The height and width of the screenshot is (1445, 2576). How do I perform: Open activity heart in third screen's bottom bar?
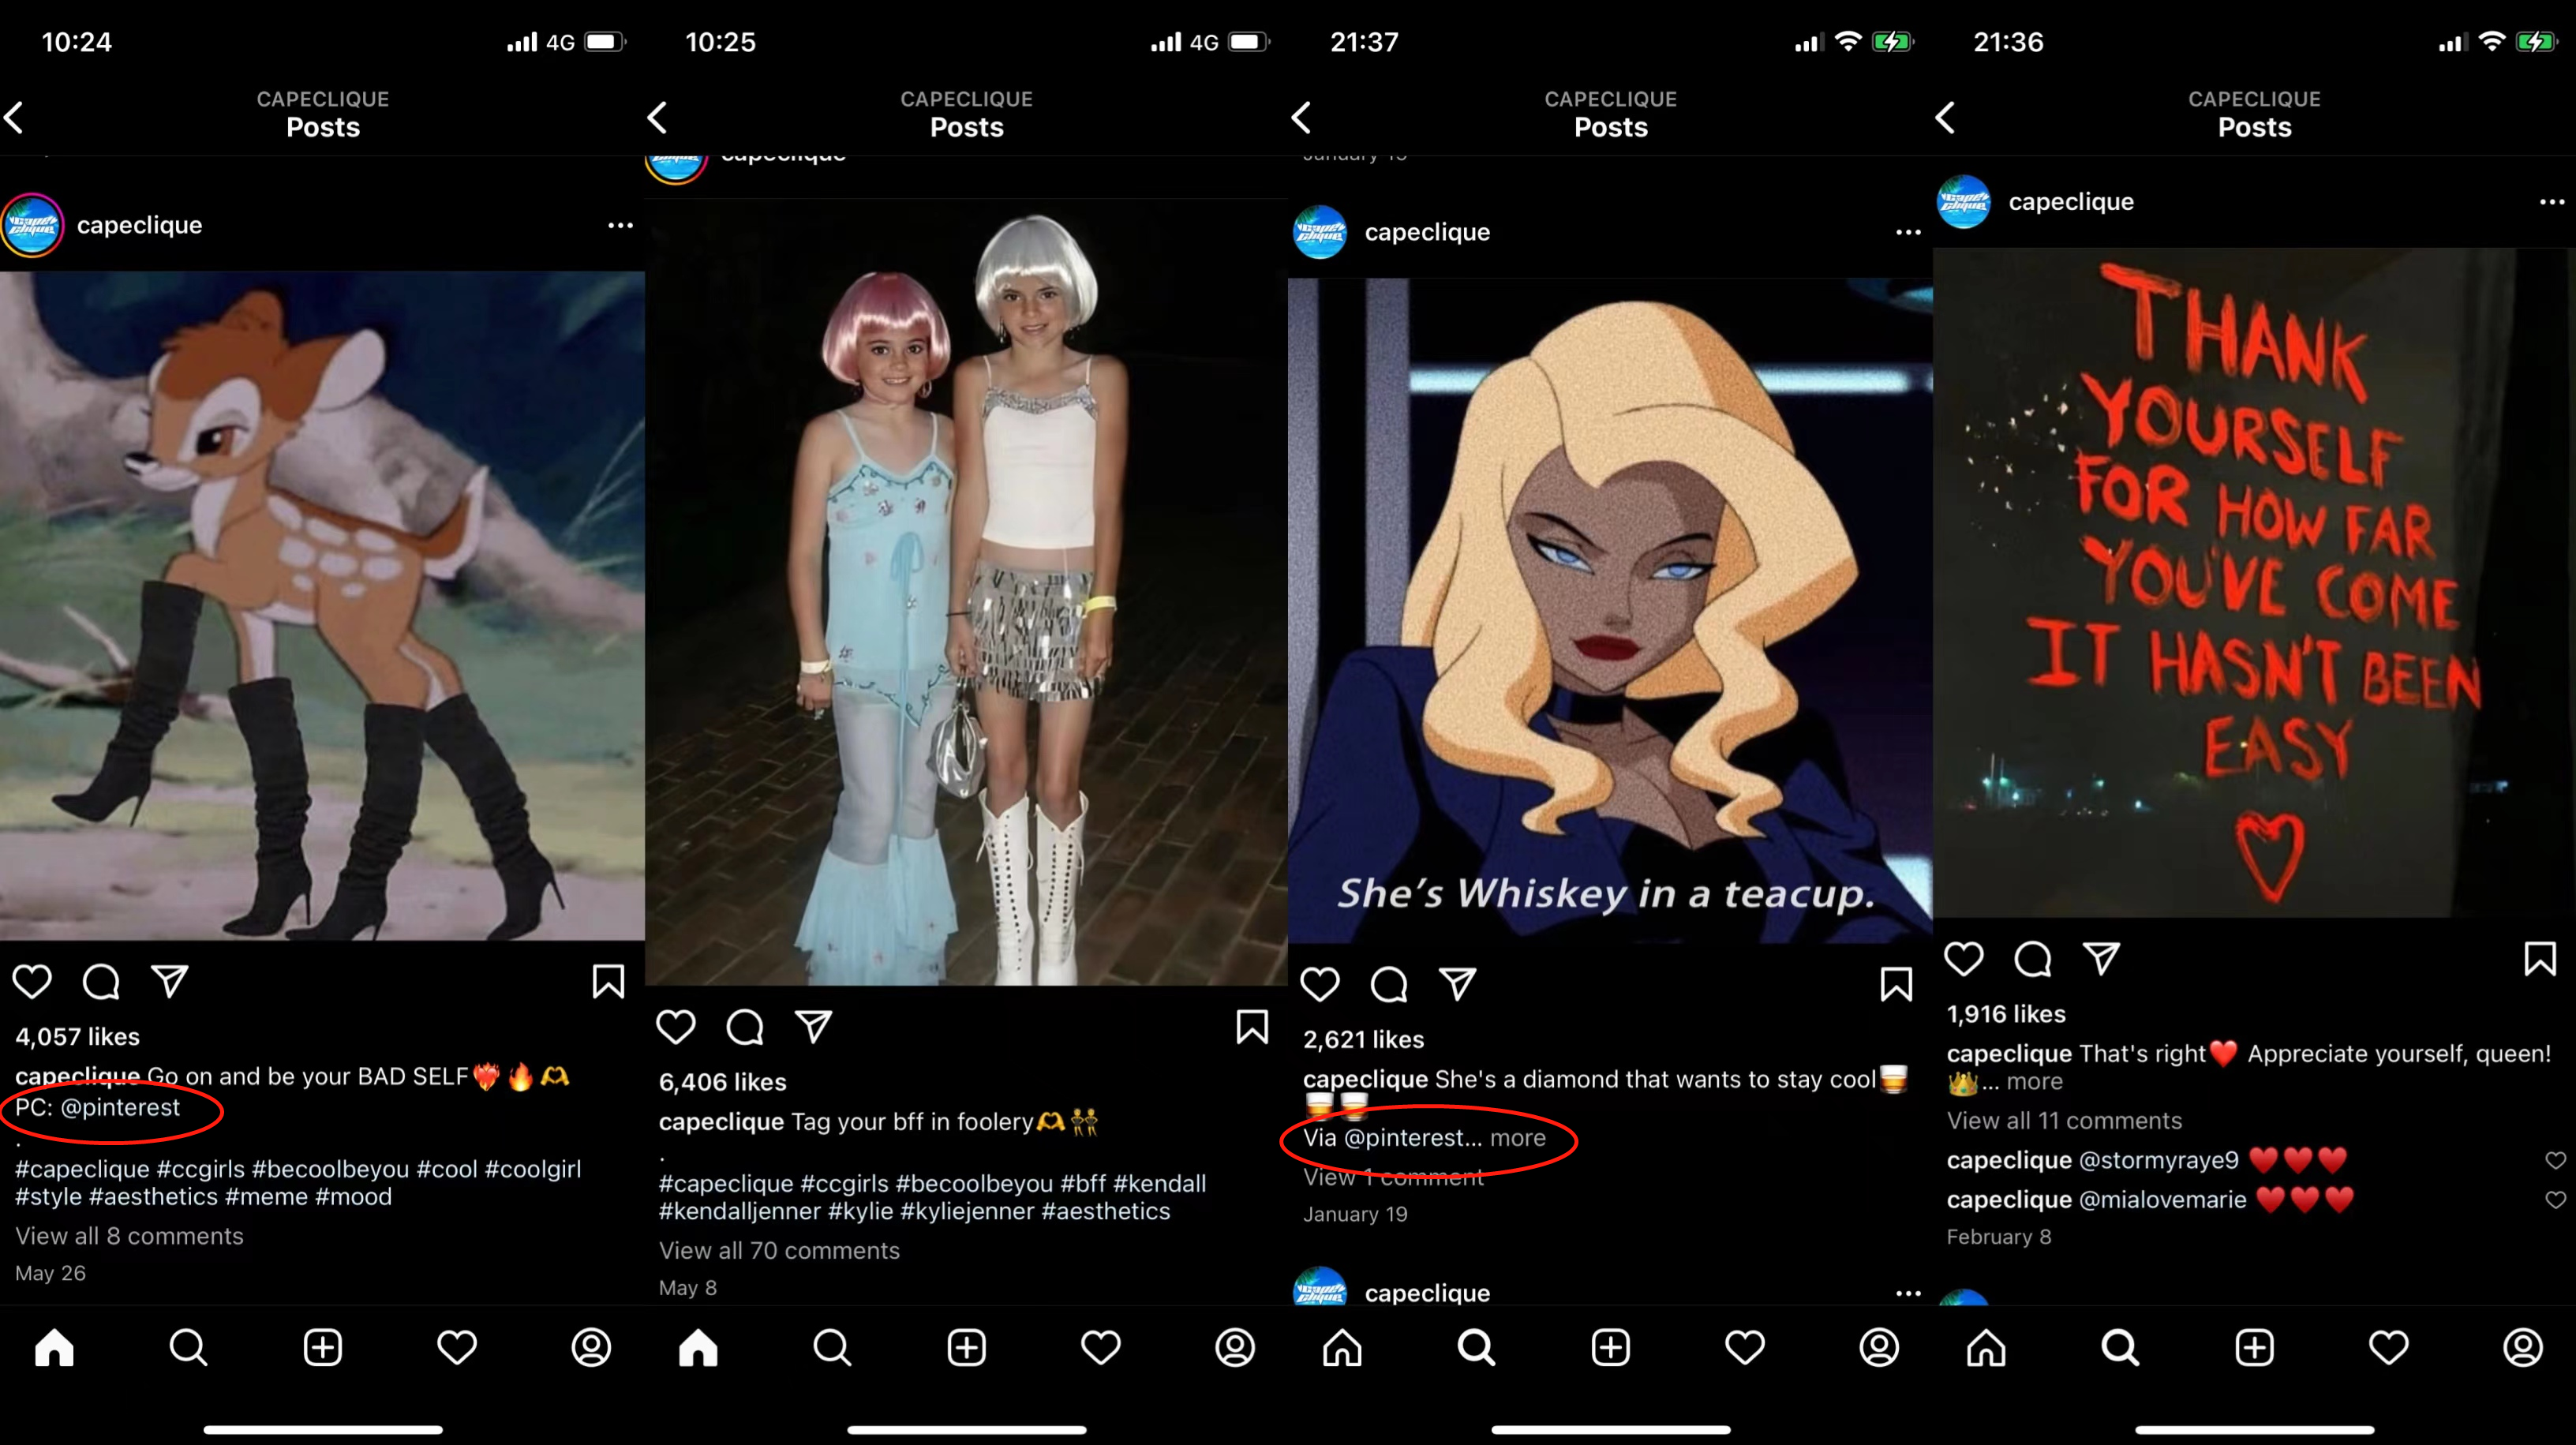tap(1744, 1347)
